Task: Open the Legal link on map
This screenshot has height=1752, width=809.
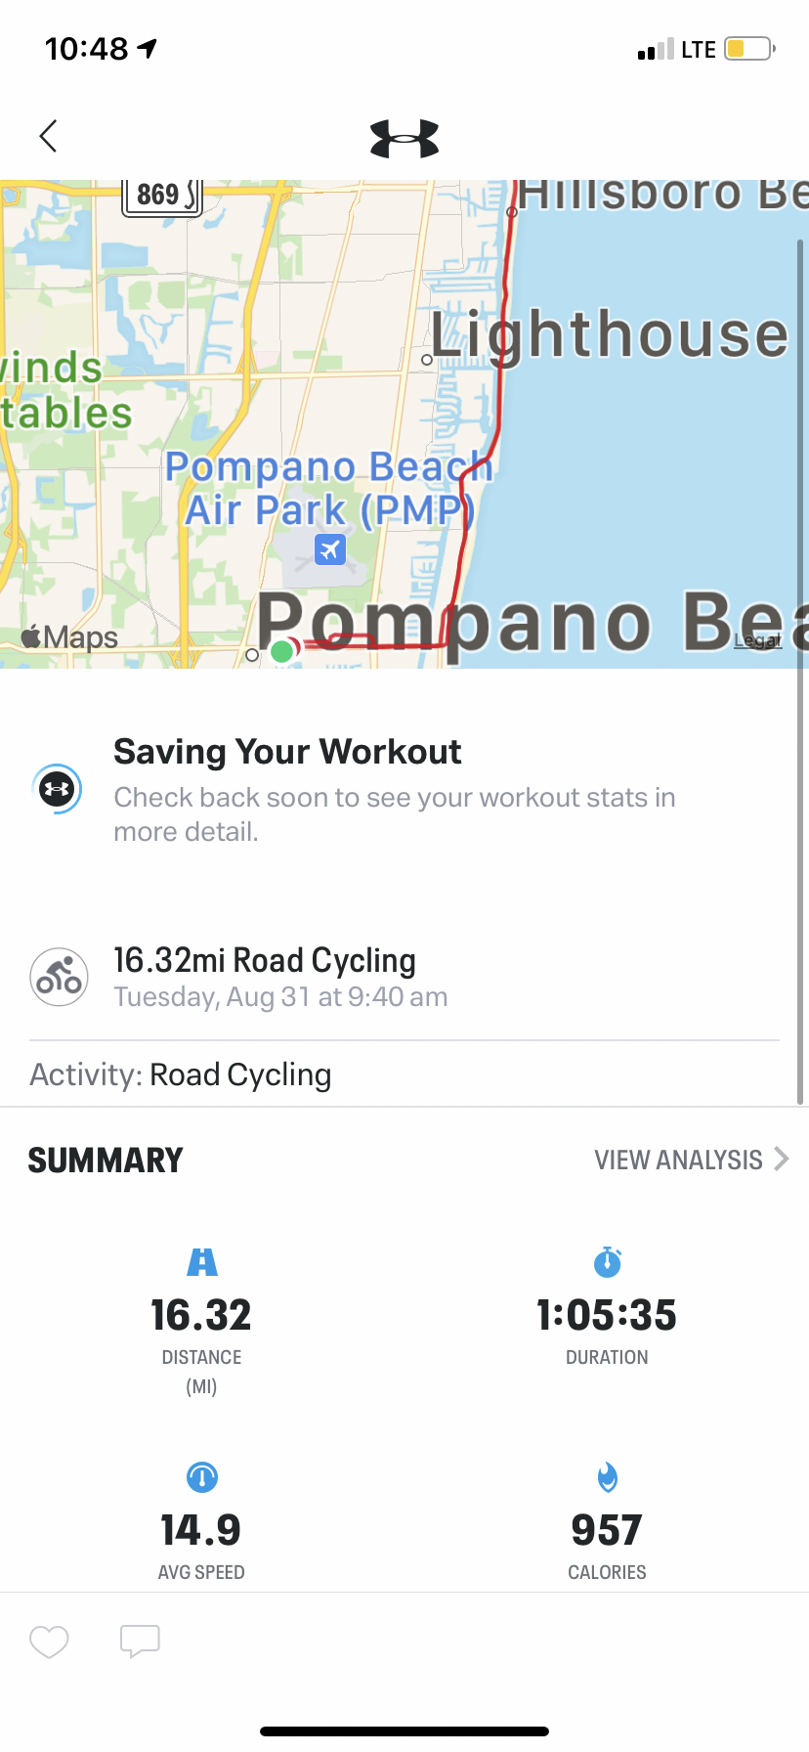Action: click(x=758, y=640)
